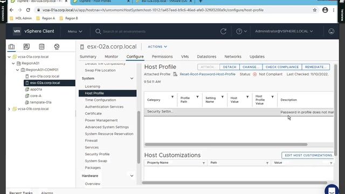
Task: Click the vm logo in header
Action: (x=17, y=31)
